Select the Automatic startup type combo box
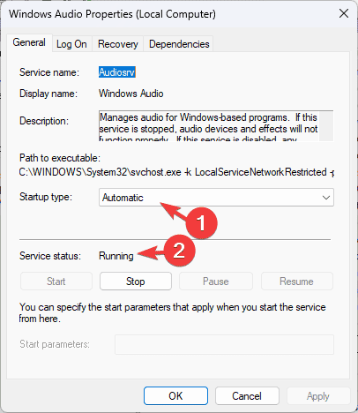 pyautogui.click(x=216, y=198)
